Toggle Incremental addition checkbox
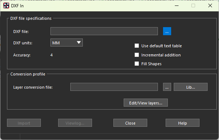Image resolution: width=219 pixels, height=140 pixels. pyautogui.click(x=137, y=55)
